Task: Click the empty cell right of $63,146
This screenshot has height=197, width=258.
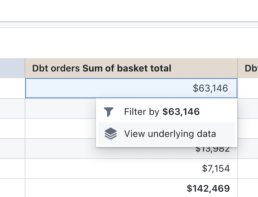Action: (x=248, y=88)
